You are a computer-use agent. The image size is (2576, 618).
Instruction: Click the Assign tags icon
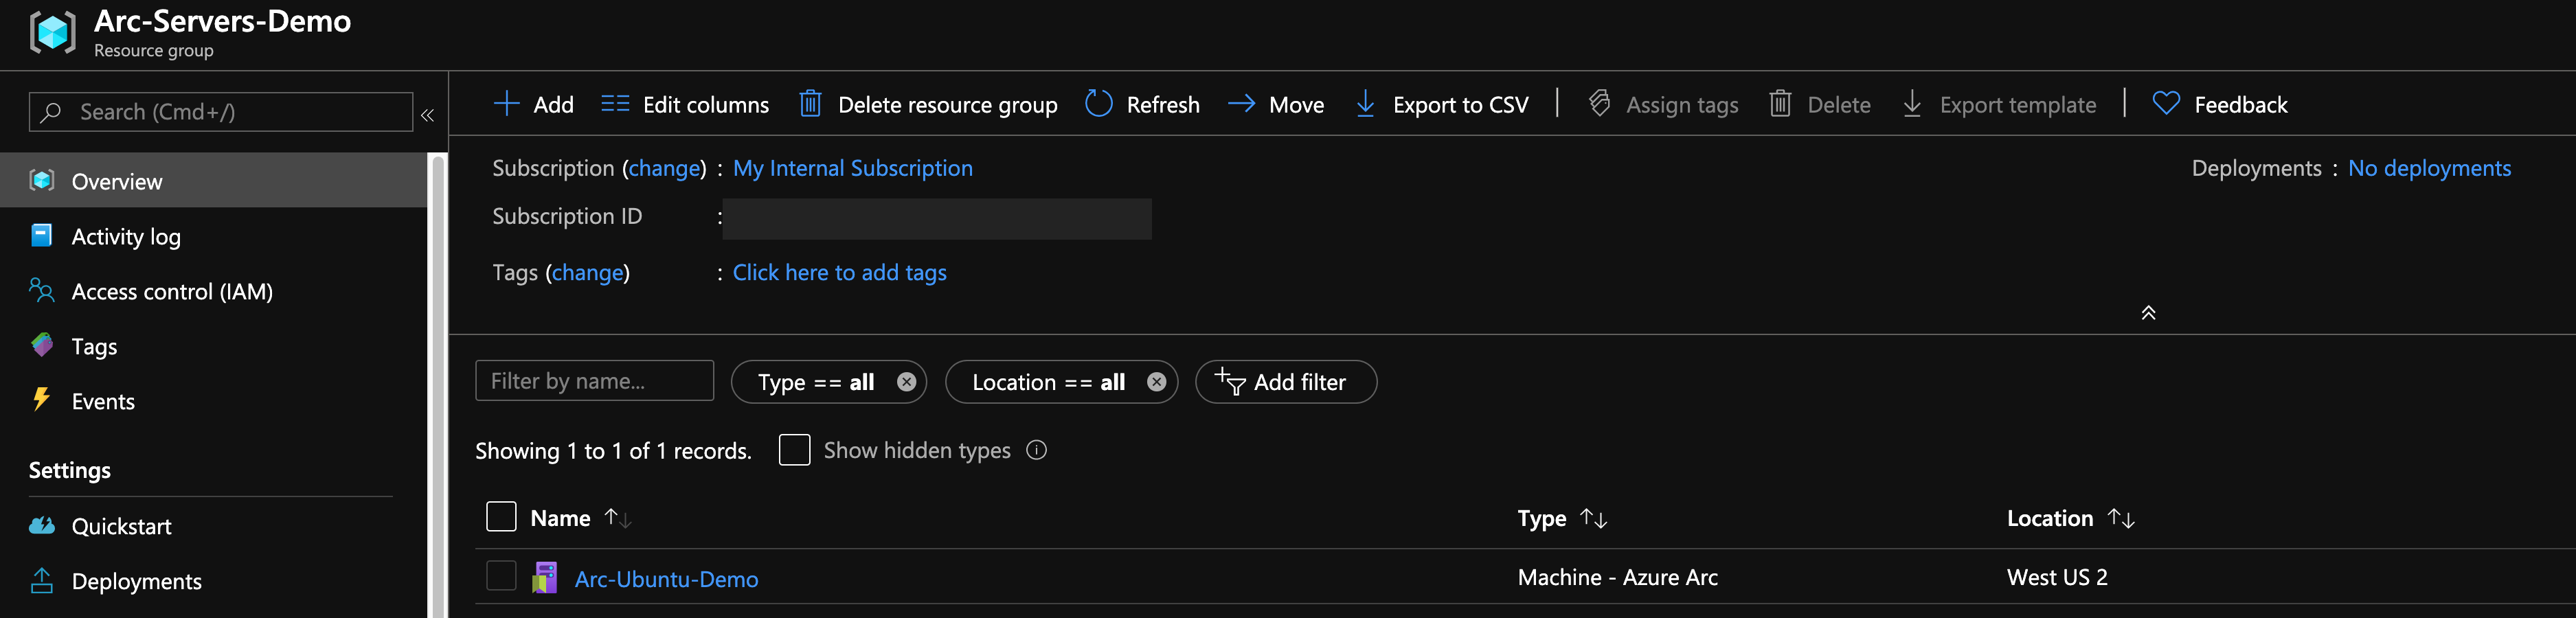[x=1599, y=104]
